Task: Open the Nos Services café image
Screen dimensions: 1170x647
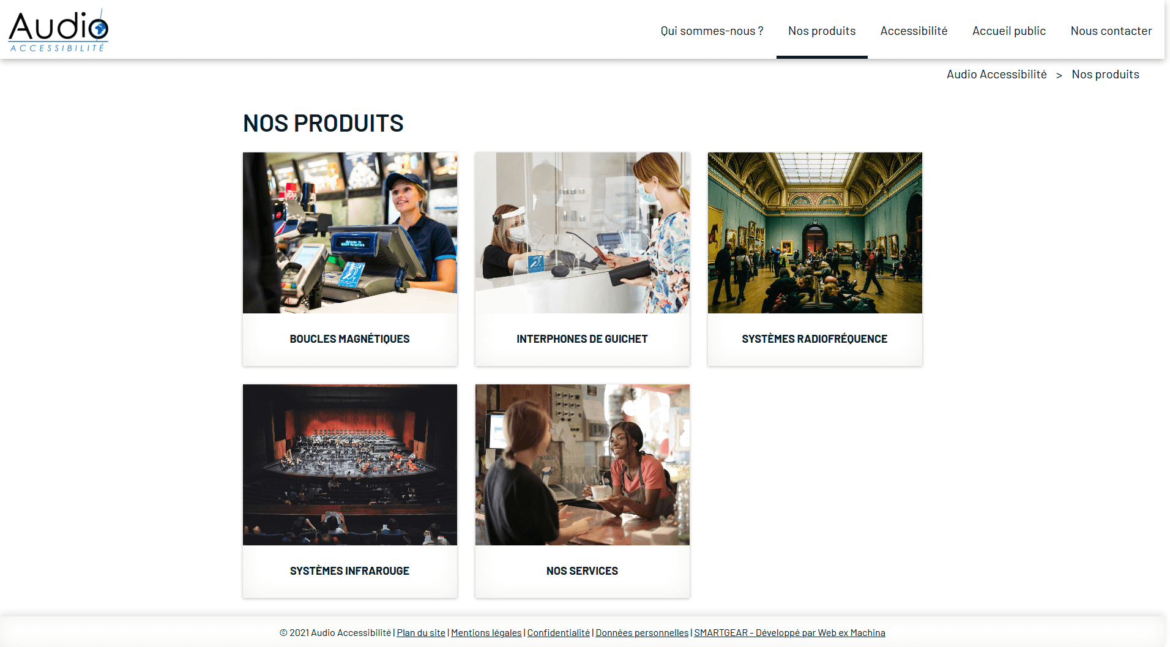Action: (x=583, y=465)
